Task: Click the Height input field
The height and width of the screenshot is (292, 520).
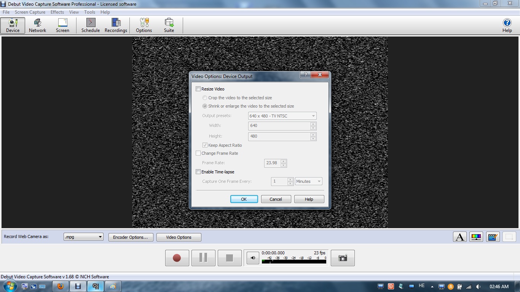Action: point(279,136)
